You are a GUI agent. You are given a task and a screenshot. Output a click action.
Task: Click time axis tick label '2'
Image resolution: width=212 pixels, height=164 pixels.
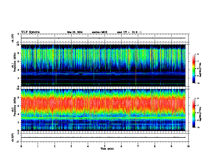[55, 146]
